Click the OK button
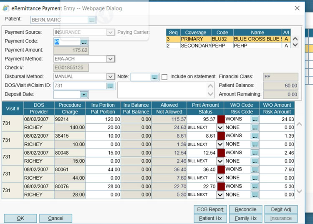Viewport: 313px width, 224px height. click(20, 219)
